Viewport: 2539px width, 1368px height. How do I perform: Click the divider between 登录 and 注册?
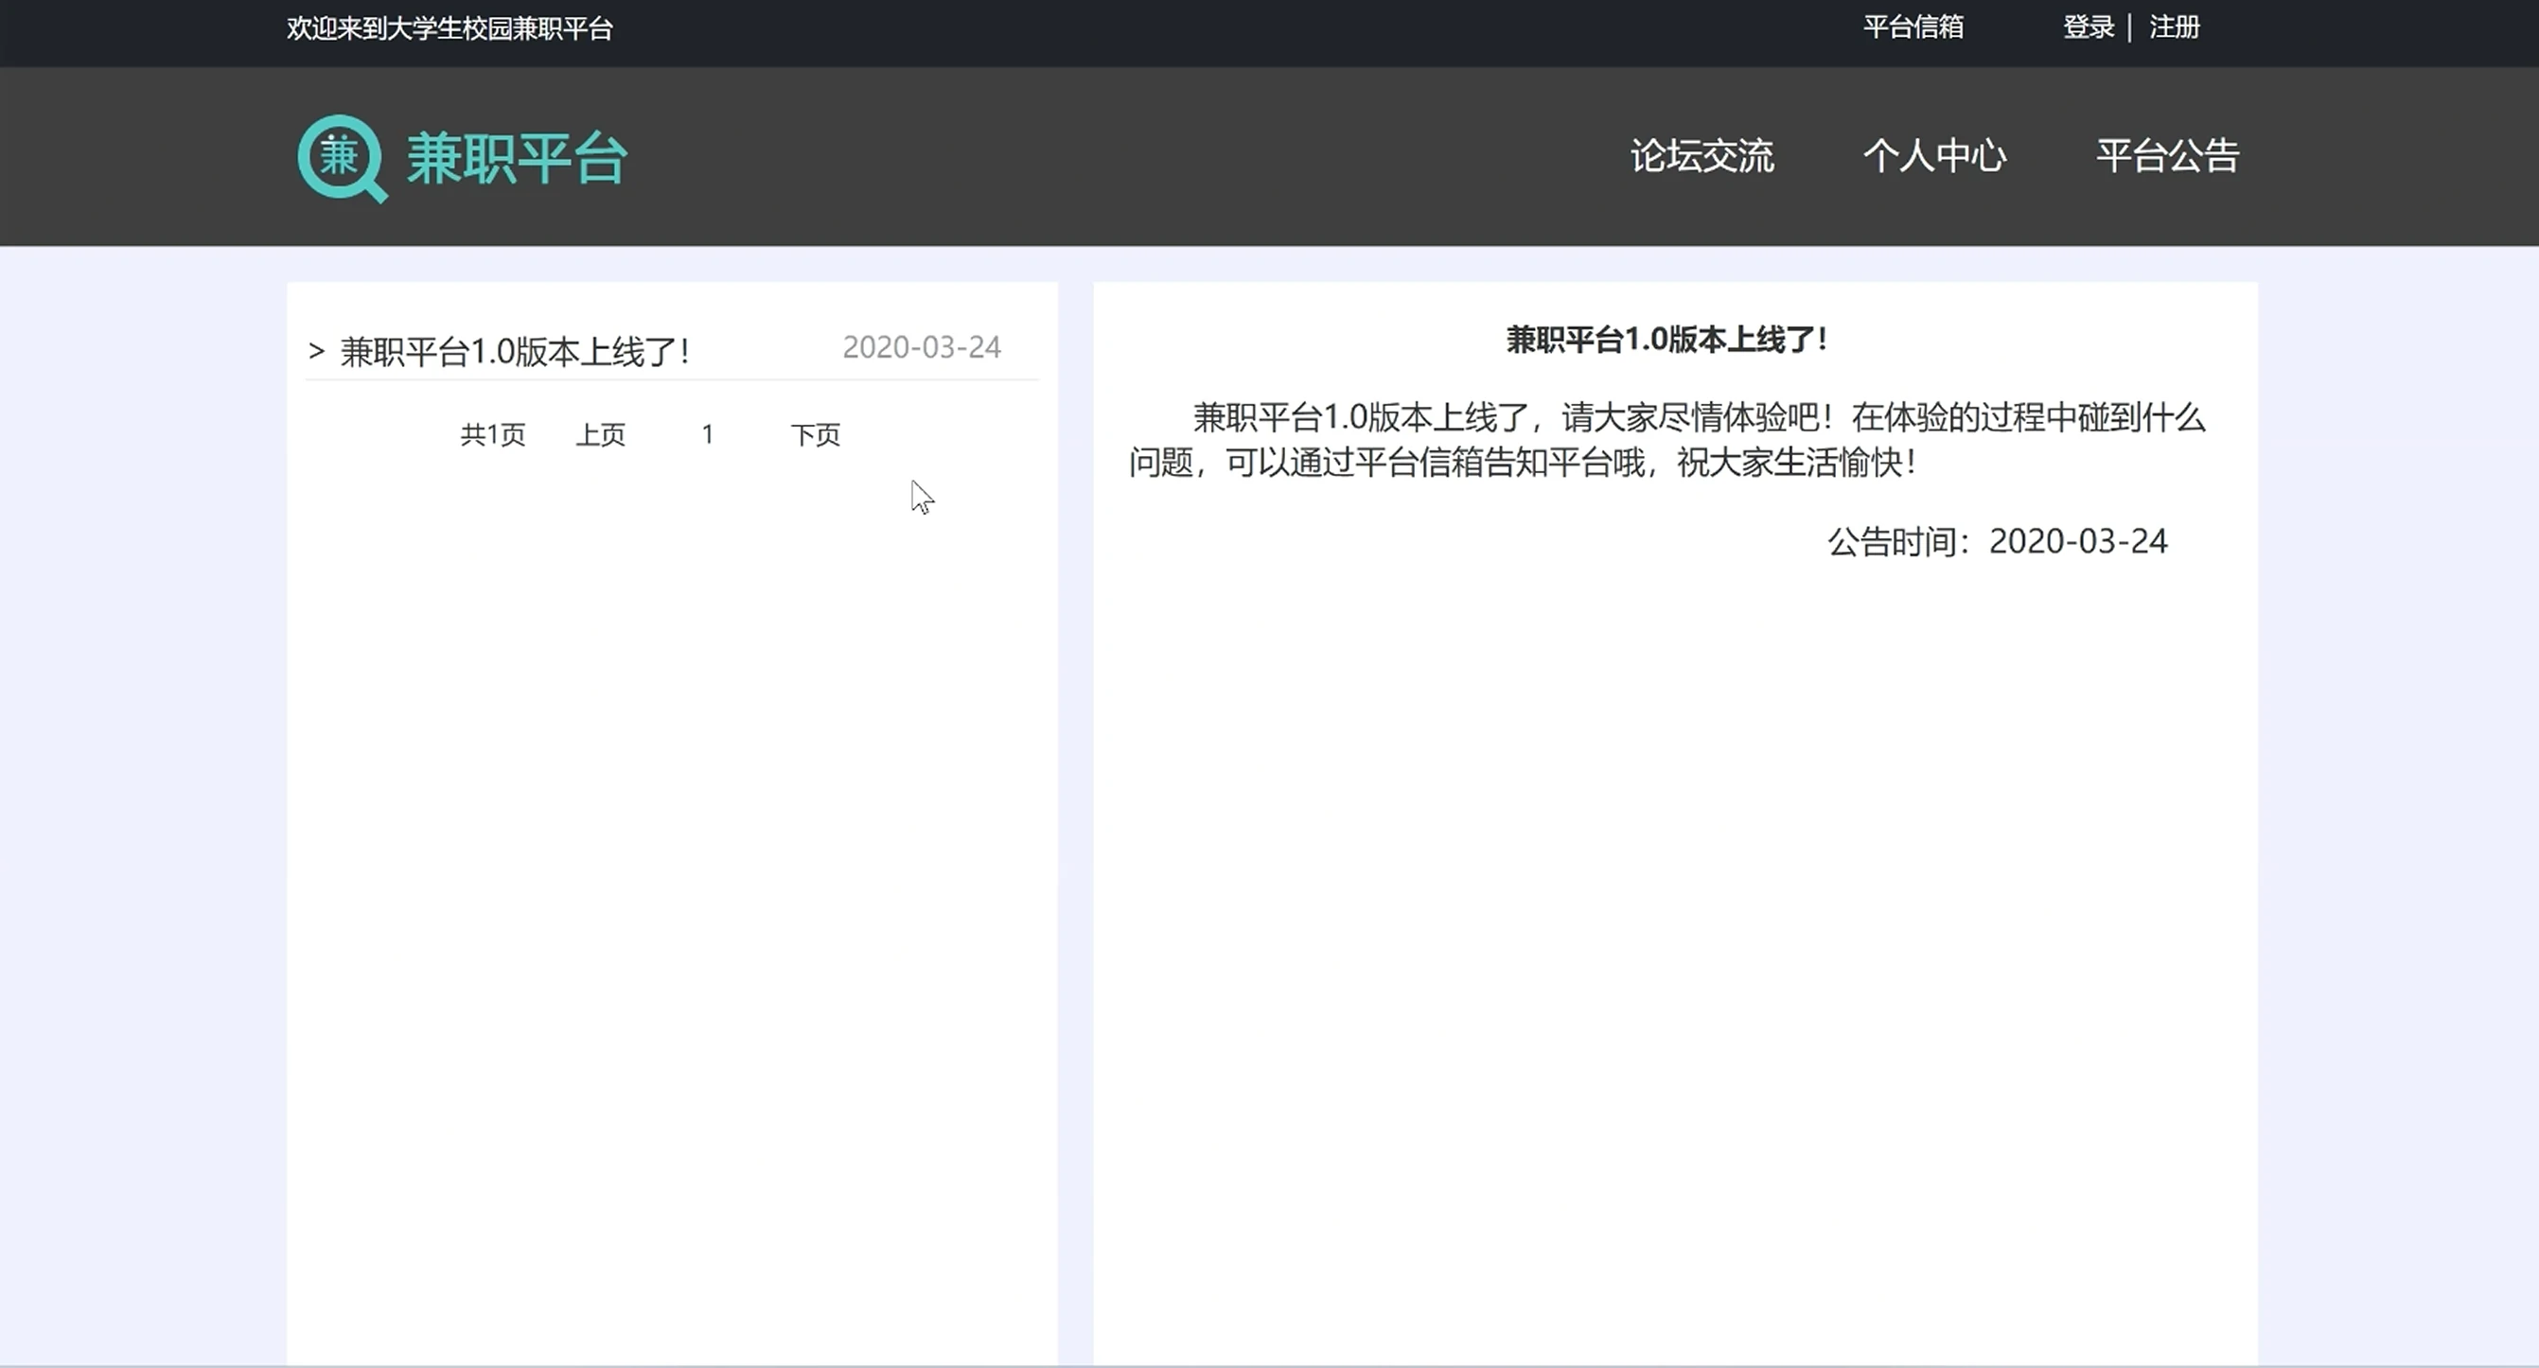2130,27
